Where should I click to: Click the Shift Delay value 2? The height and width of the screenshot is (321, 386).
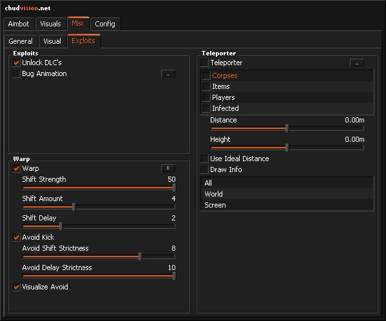click(x=173, y=218)
